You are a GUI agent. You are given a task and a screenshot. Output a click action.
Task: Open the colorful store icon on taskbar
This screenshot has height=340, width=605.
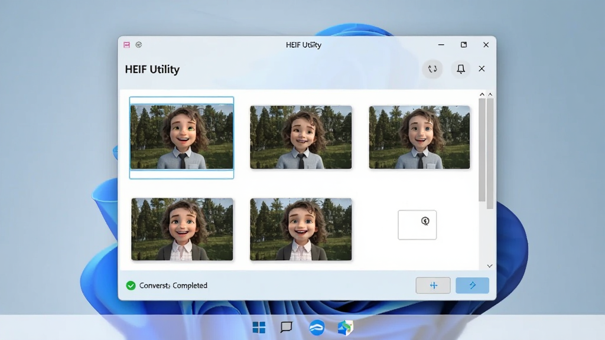pos(345,328)
